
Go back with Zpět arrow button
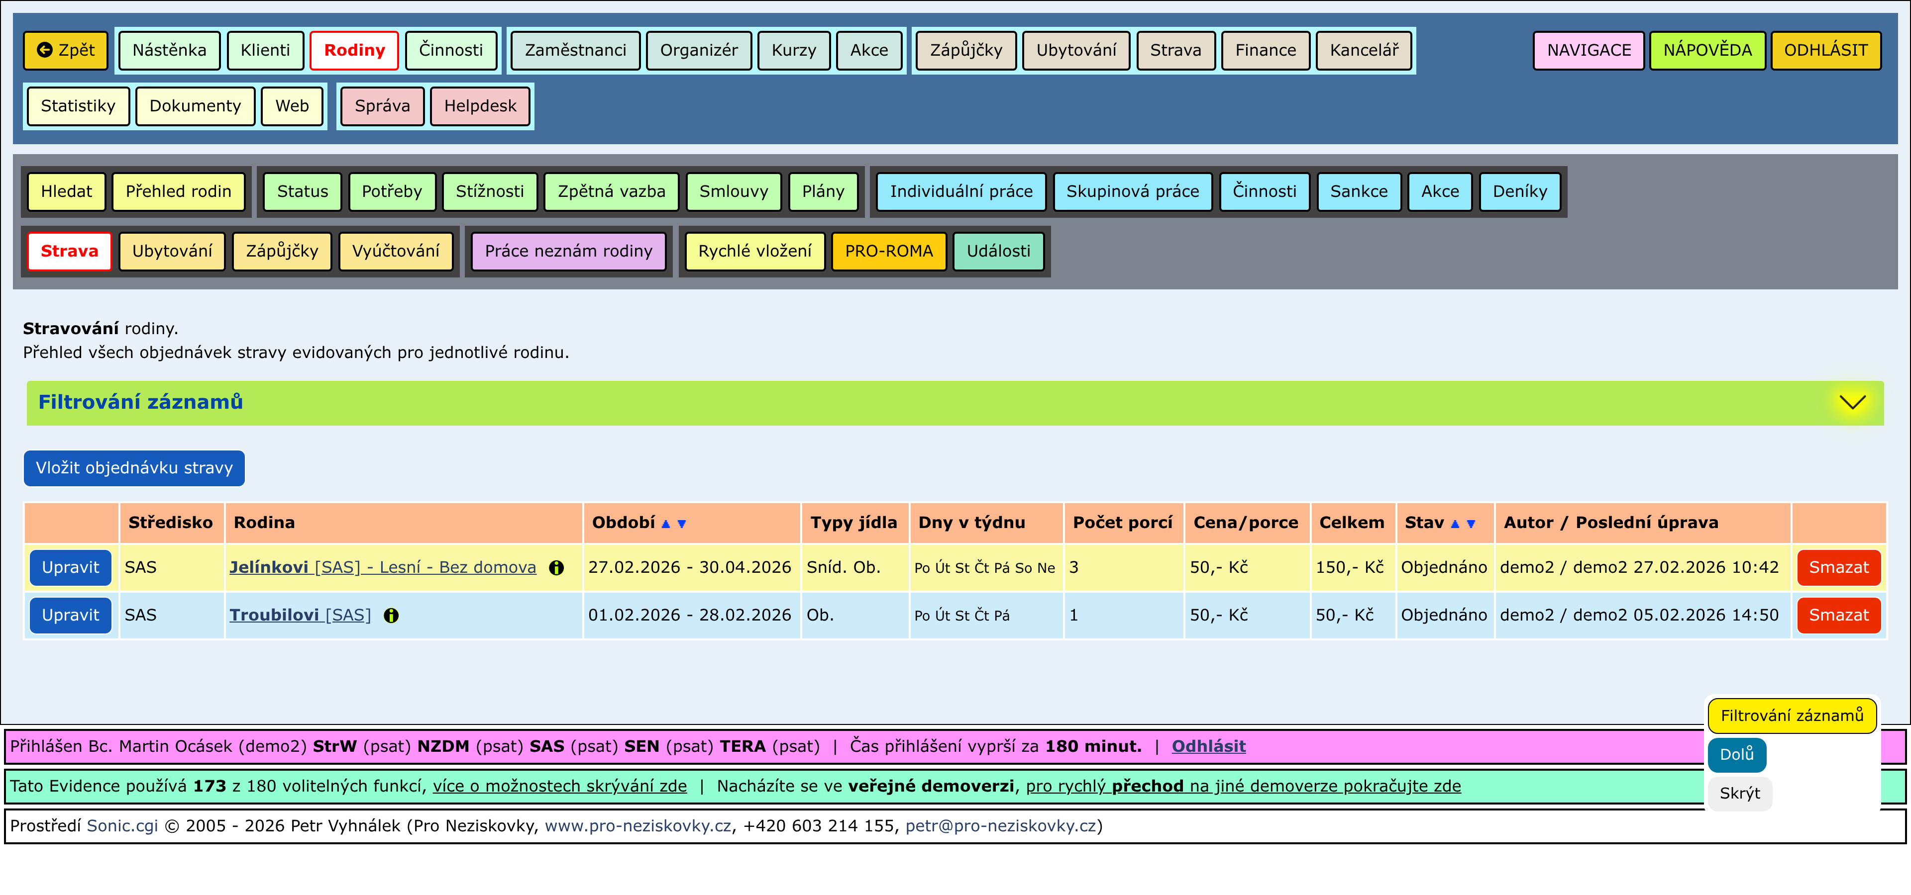66,50
